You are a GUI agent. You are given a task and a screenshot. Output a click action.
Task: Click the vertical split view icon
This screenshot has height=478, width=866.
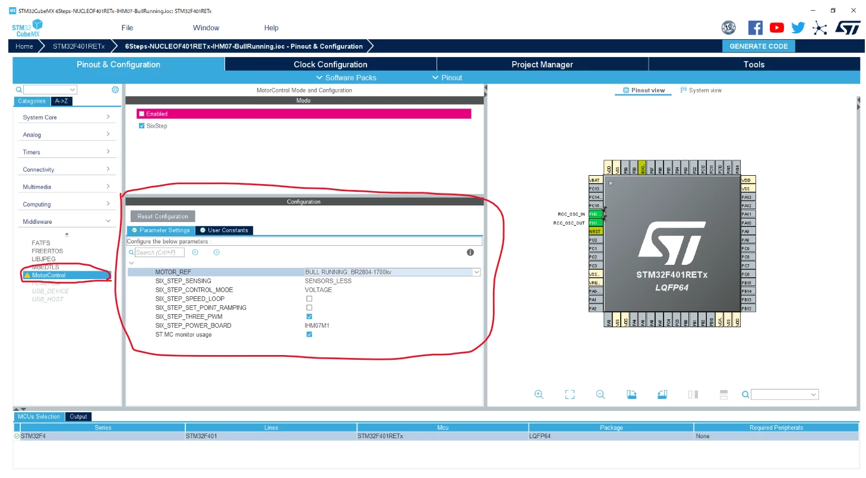(x=693, y=394)
